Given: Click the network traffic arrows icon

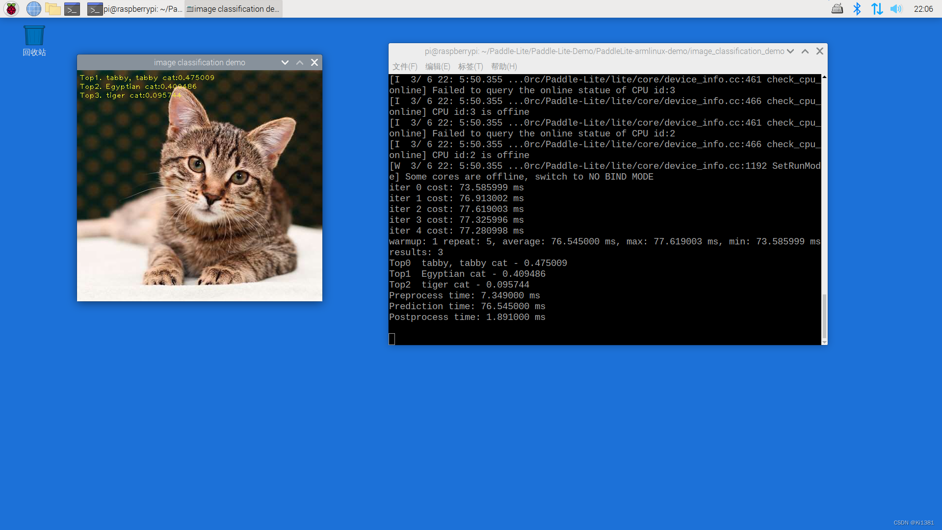Looking at the screenshot, I should (877, 9).
